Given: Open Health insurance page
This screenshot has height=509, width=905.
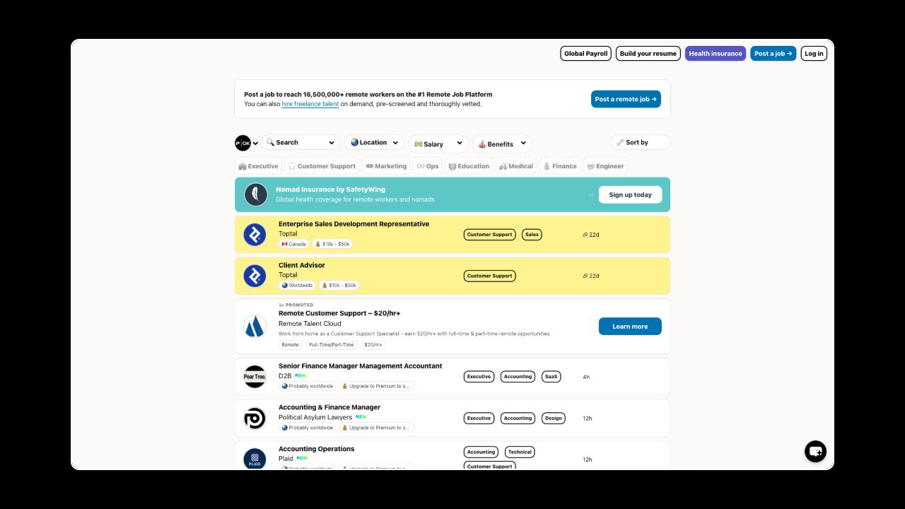Looking at the screenshot, I should [x=716, y=54].
